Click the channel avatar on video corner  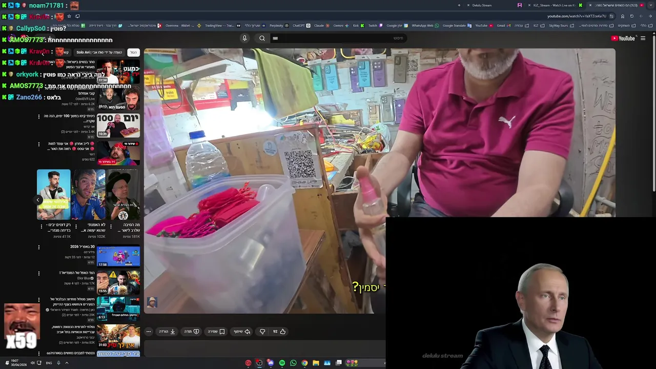point(152,302)
